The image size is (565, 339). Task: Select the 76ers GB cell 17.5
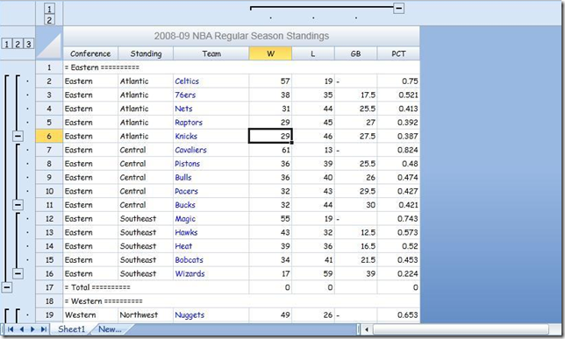coord(355,95)
